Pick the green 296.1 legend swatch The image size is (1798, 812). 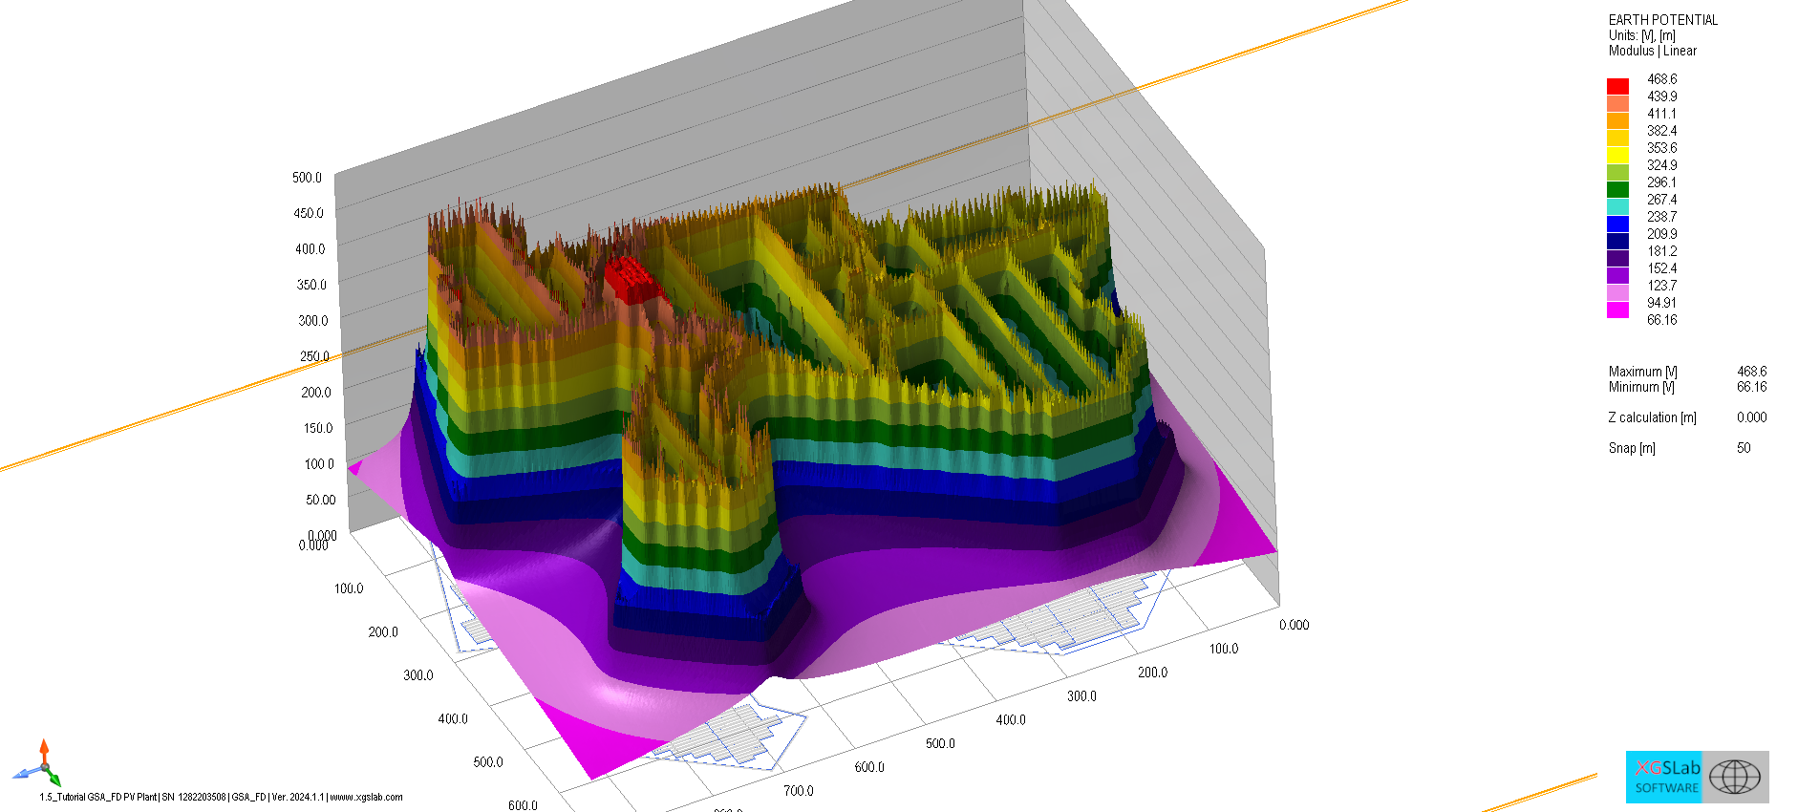(1617, 189)
